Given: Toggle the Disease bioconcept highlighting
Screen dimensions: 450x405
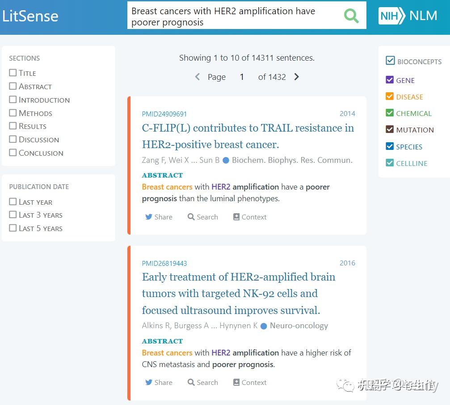Looking at the screenshot, I should (390, 97).
